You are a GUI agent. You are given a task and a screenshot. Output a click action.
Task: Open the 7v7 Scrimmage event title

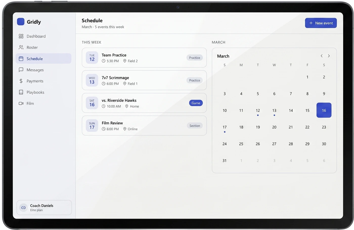115,78
